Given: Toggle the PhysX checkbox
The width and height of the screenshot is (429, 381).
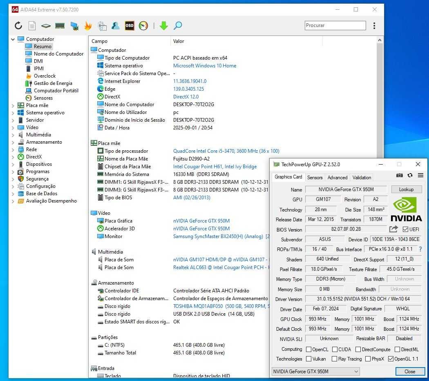Looking at the screenshot, I should (368, 359).
